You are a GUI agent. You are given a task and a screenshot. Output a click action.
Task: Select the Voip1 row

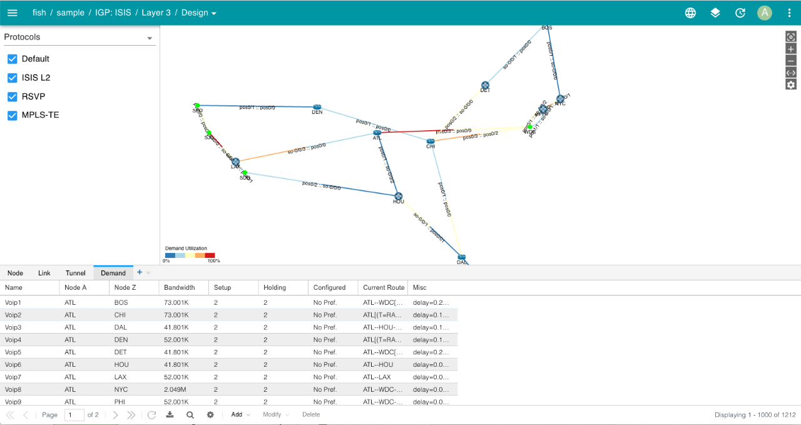228,302
